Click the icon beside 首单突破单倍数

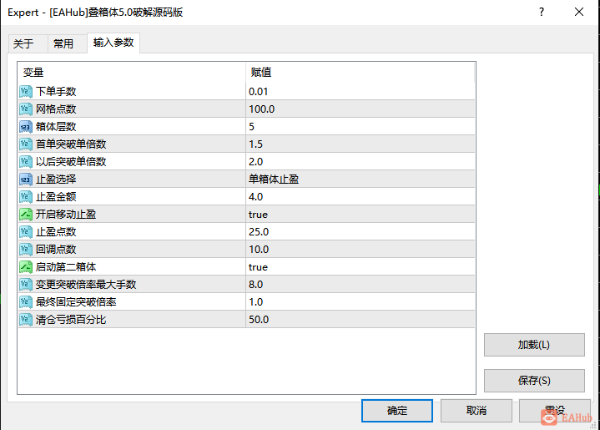(26, 144)
